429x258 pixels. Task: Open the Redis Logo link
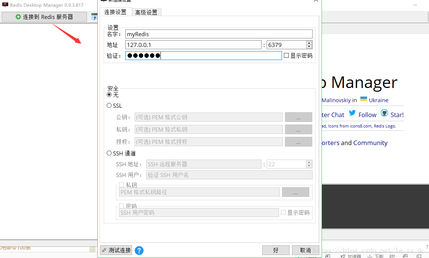pos(384,126)
